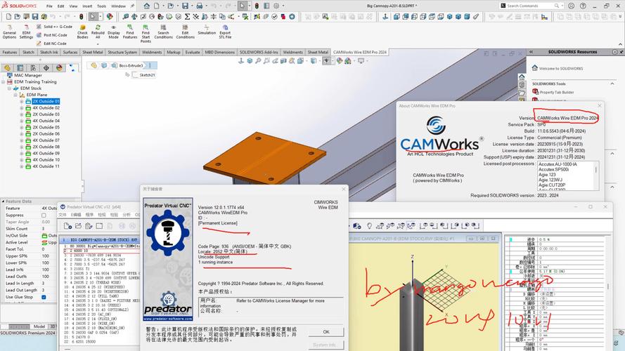Image resolution: width=625 pixels, height=351 pixels.
Task: Open the Tools menu
Action: (102, 6)
